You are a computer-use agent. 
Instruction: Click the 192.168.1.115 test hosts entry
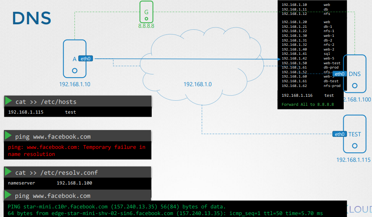click(42, 112)
